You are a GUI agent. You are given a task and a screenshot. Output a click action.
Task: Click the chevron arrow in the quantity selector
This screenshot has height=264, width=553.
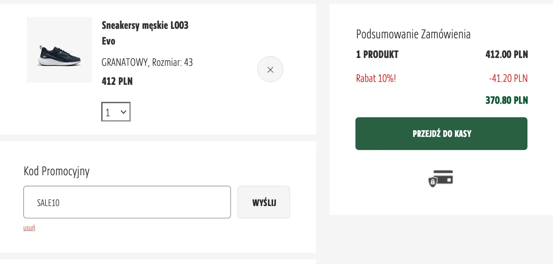[x=124, y=112]
